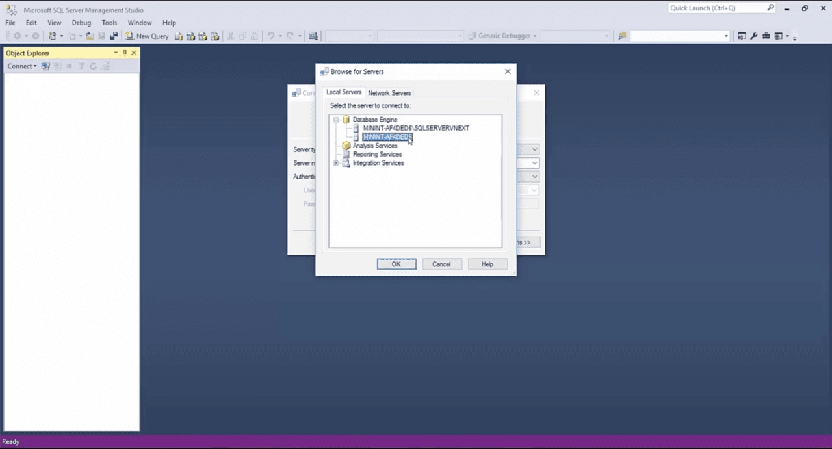Viewport: 832px width, 449px height.
Task: Click the New Query toolbar button
Action: [x=147, y=36]
